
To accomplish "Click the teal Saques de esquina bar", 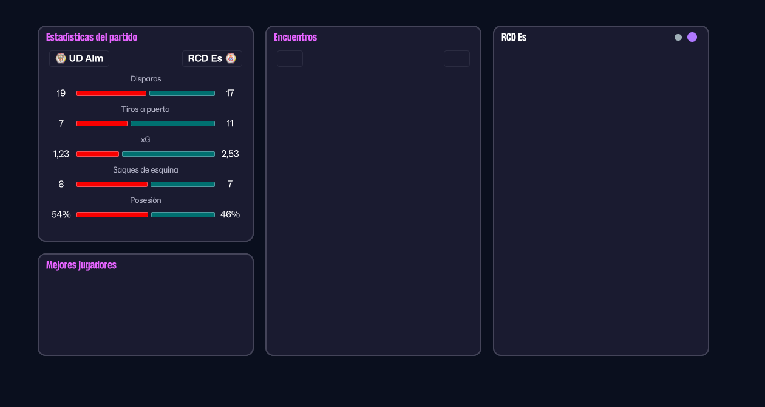I will pos(183,184).
